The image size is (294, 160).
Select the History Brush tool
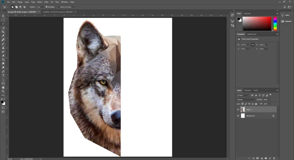[x=3, y=52]
